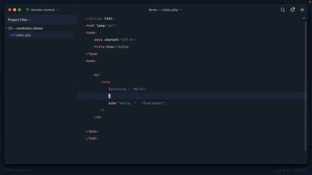The height and width of the screenshot is (175, 312).
Task: Click the <!doctype html> line
Action: coord(99,18)
